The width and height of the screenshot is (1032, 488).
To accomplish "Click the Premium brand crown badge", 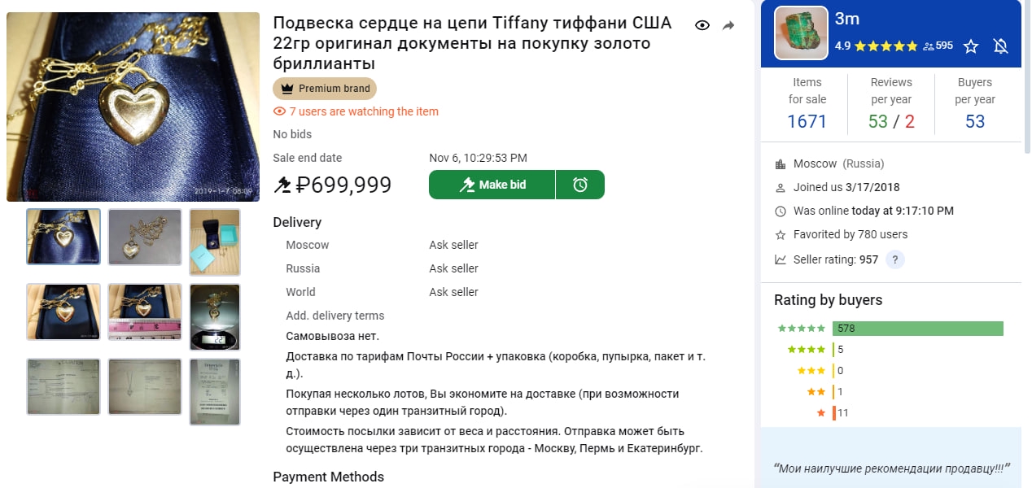I will [x=325, y=89].
